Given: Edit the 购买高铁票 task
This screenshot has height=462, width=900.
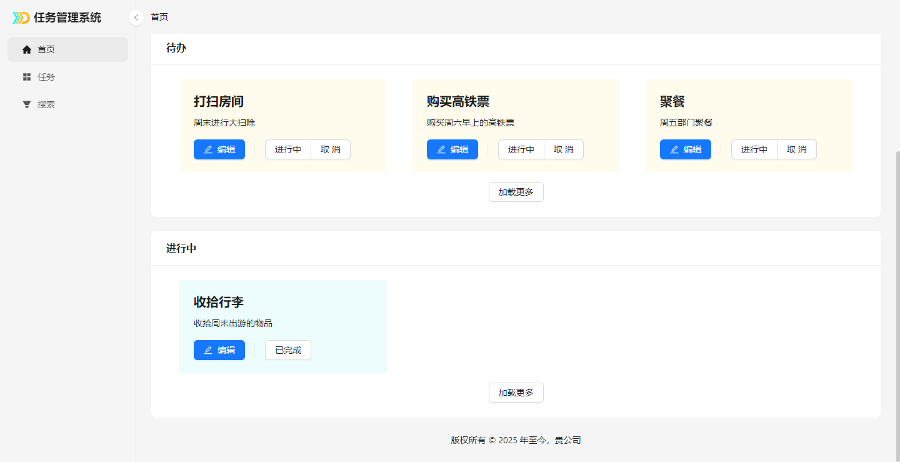Looking at the screenshot, I should click(x=452, y=149).
